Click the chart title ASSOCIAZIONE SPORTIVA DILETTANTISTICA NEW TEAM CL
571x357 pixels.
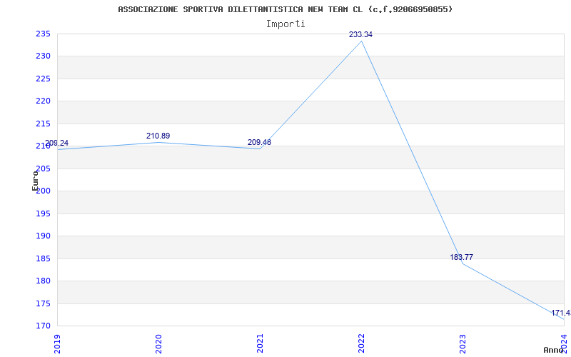(285, 9)
